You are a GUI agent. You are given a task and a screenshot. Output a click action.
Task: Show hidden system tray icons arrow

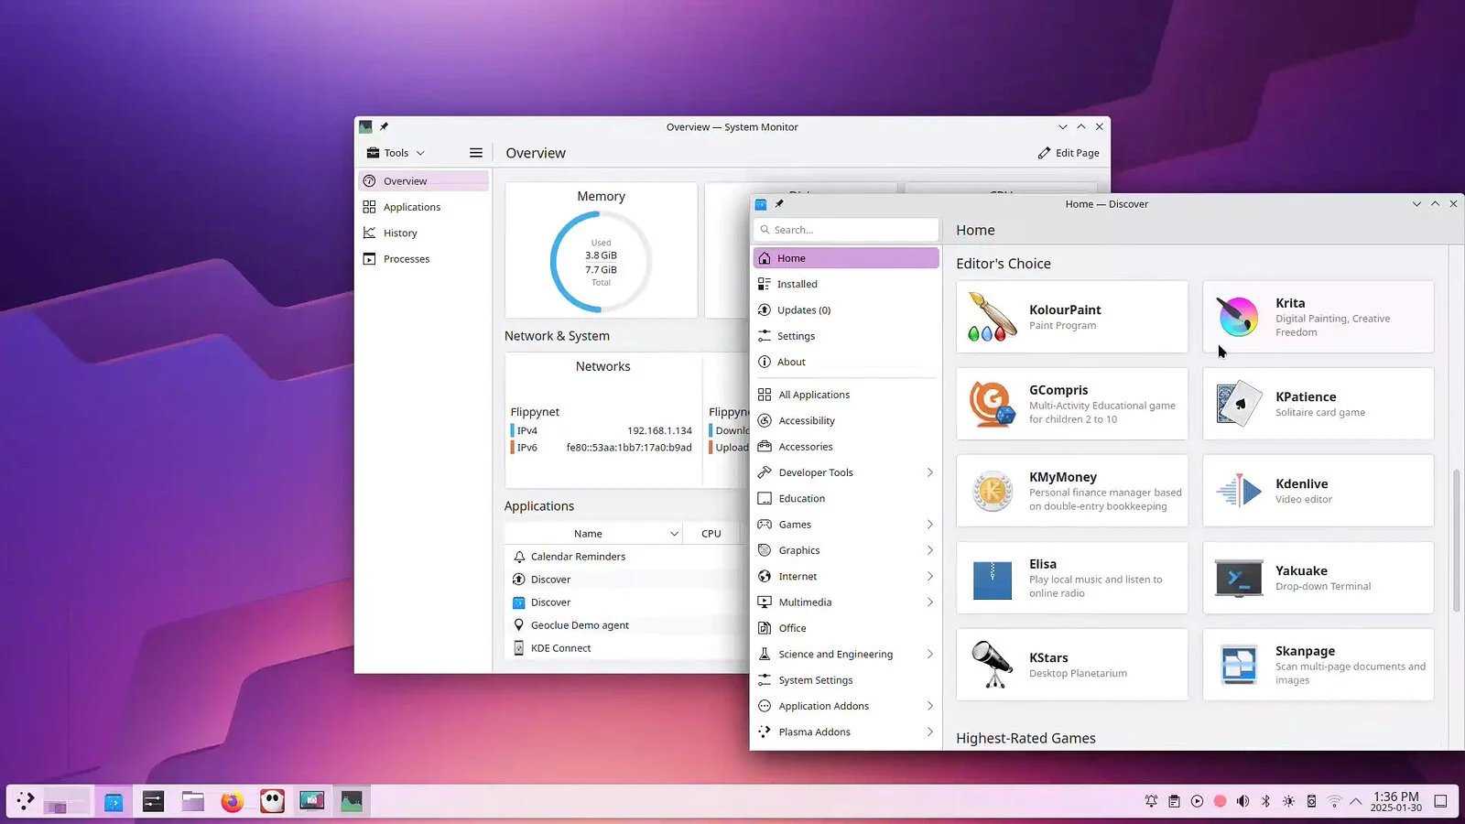[1356, 801]
